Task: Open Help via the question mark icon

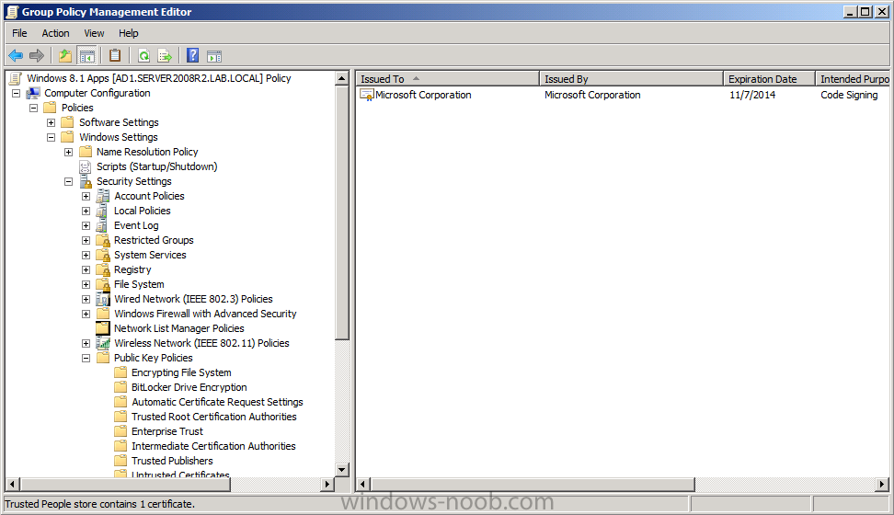Action: click(x=193, y=55)
